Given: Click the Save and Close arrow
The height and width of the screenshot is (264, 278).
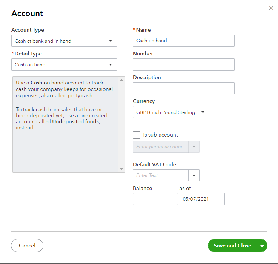Looking at the screenshot, I should pos(262,246).
